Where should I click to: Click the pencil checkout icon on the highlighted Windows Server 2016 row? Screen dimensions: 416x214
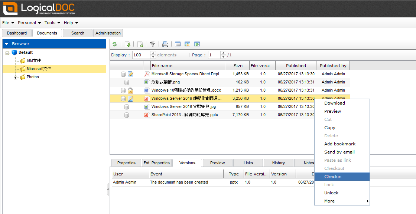point(130,99)
